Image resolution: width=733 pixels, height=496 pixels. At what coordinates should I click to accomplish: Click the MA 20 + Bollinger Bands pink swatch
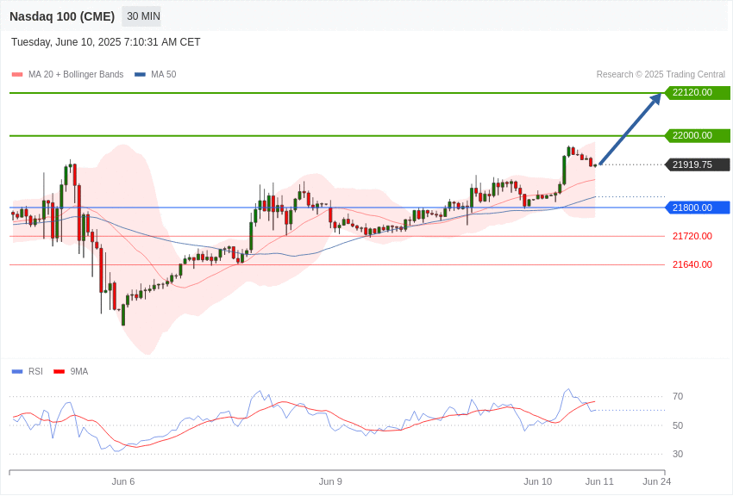click(17, 75)
